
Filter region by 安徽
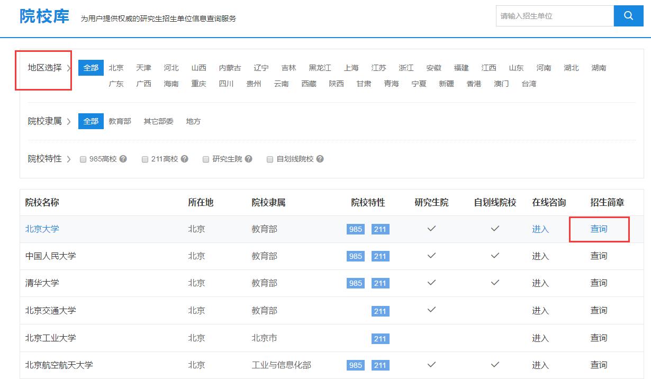[434, 68]
